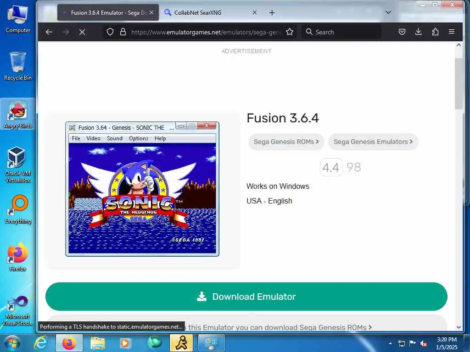Image resolution: width=470 pixels, height=352 pixels.
Task: Select the Fusion 3.6.4 Emulator tab
Action: pos(108,12)
